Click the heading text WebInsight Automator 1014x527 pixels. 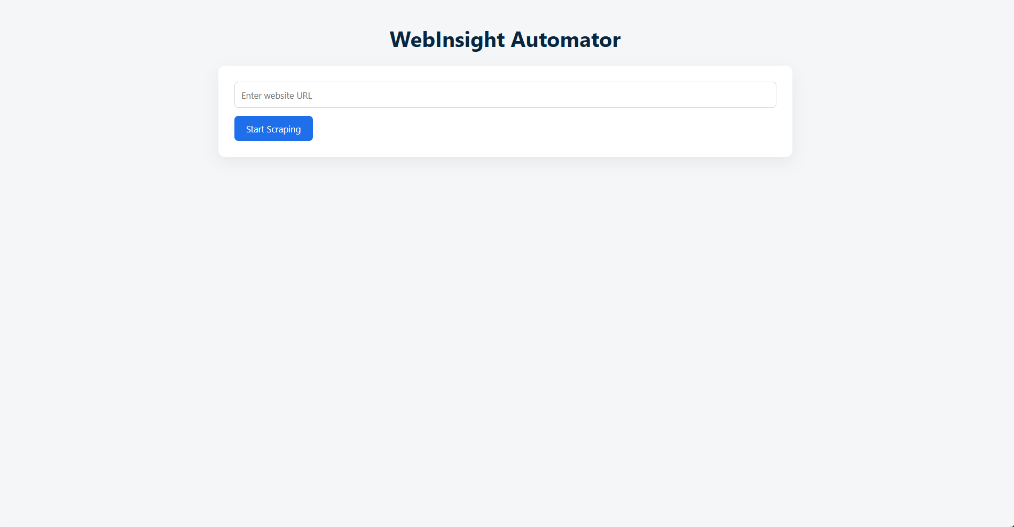coord(505,39)
